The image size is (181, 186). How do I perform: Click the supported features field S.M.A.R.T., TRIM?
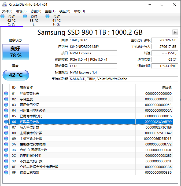point(124,79)
